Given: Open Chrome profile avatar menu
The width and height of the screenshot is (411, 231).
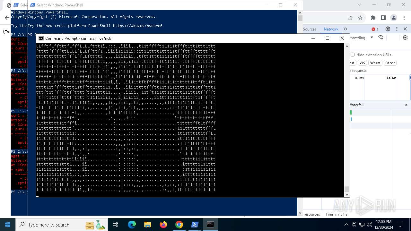Looking at the screenshot, I should 394,18.
